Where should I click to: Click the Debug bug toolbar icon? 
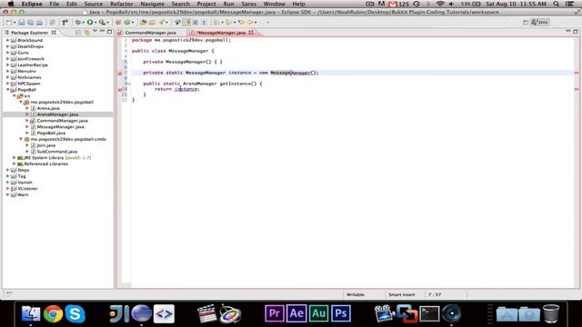click(x=77, y=23)
